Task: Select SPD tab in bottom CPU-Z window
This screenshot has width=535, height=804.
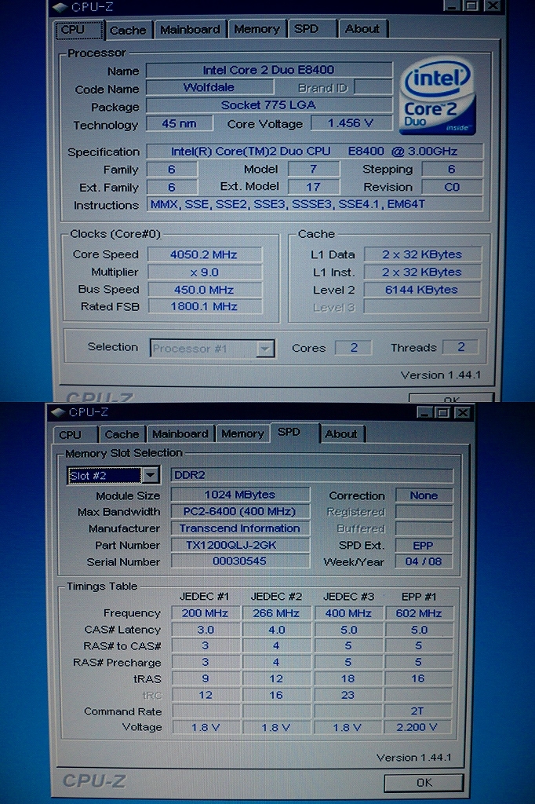Action: (x=295, y=433)
